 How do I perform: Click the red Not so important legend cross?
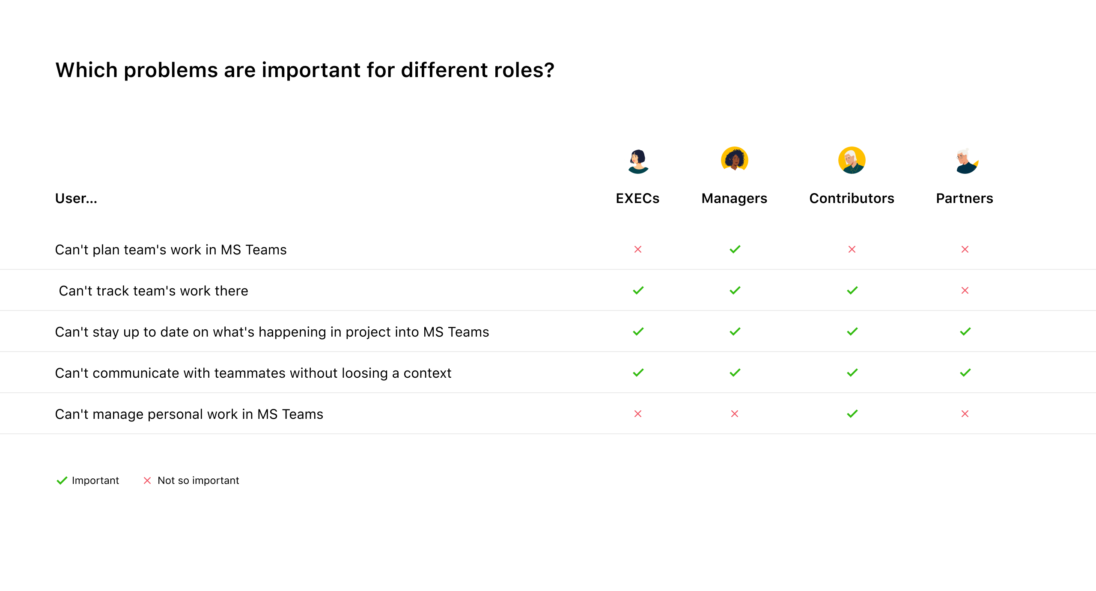coord(147,481)
